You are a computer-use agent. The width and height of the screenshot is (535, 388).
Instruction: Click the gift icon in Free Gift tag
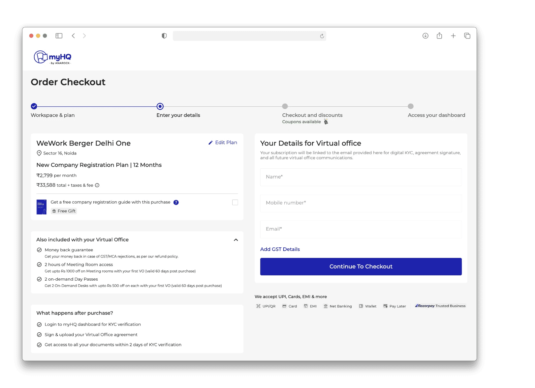coord(54,211)
